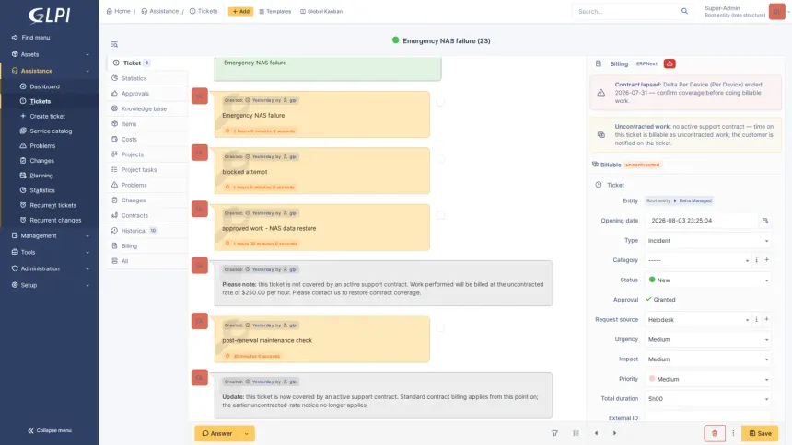Focus the top Search field
Viewport: 792px width, 445px height.
[626, 11]
